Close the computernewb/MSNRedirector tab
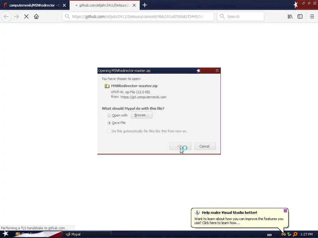Viewport: 318px width, 238px height. tap(64, 5)
